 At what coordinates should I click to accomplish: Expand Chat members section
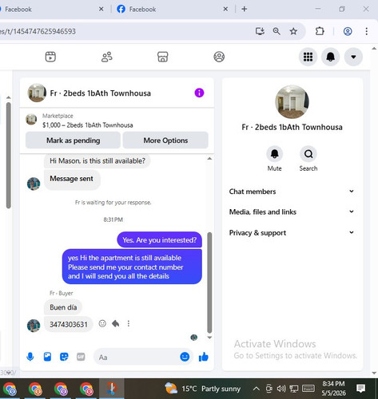[292, 192]
